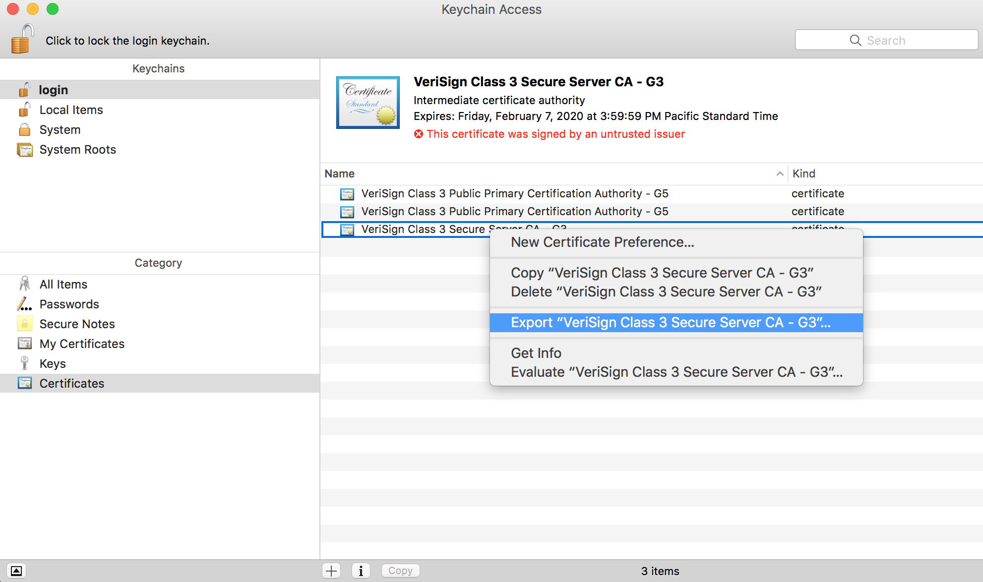
Task: Click Kind cell of first certificate row
Action: pyautogui.click(x=818, y=193)
